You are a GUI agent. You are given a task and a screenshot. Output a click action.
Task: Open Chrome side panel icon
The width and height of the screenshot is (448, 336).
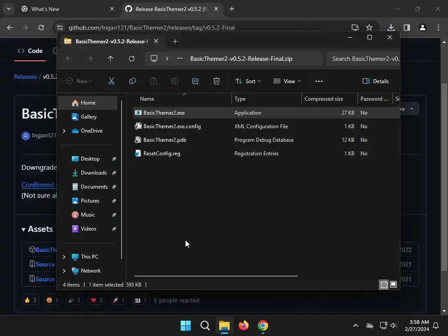(407, 28)
